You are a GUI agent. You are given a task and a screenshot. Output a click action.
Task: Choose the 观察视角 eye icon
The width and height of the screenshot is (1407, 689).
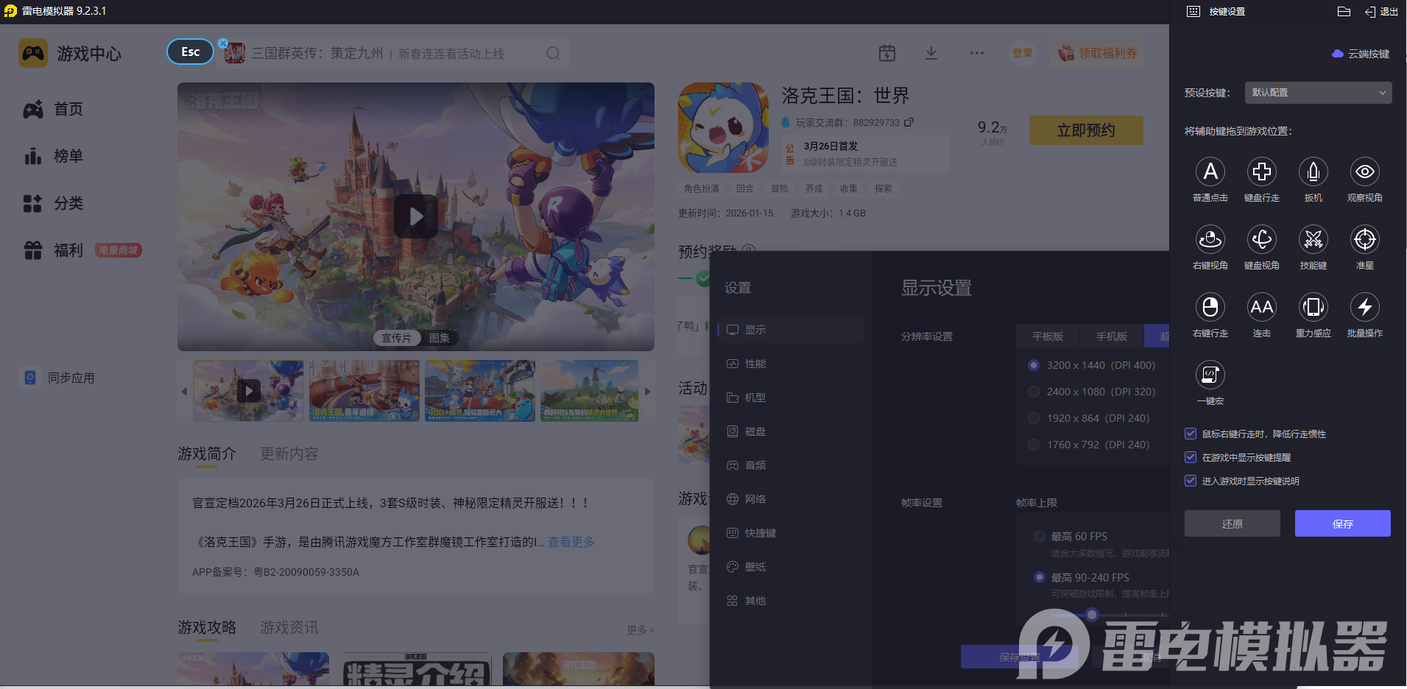[1364, 172]
